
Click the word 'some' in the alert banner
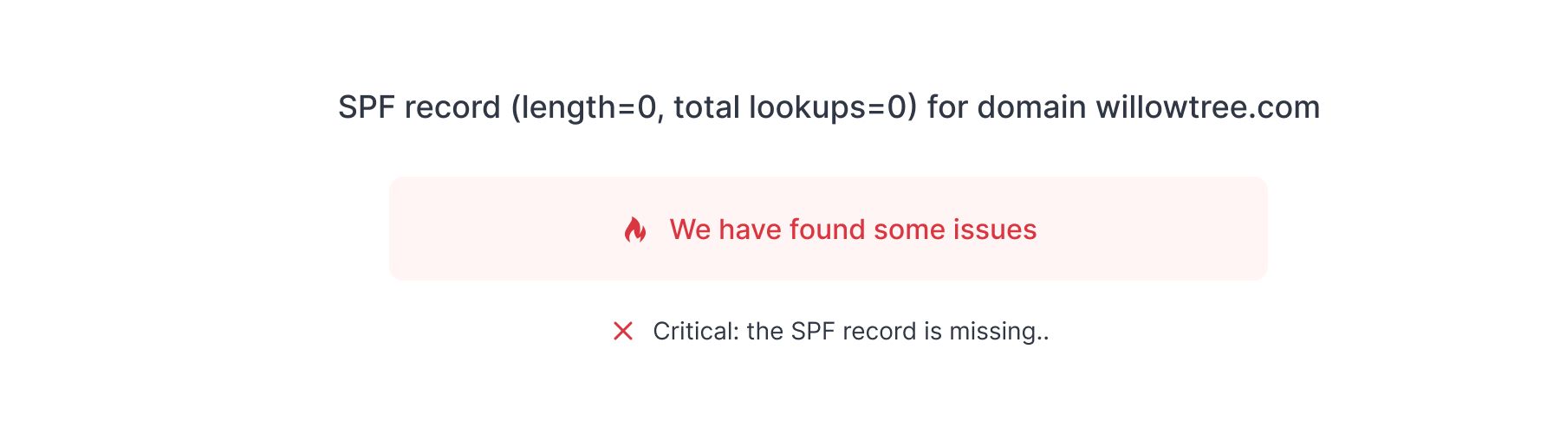(x=910, y=229)
